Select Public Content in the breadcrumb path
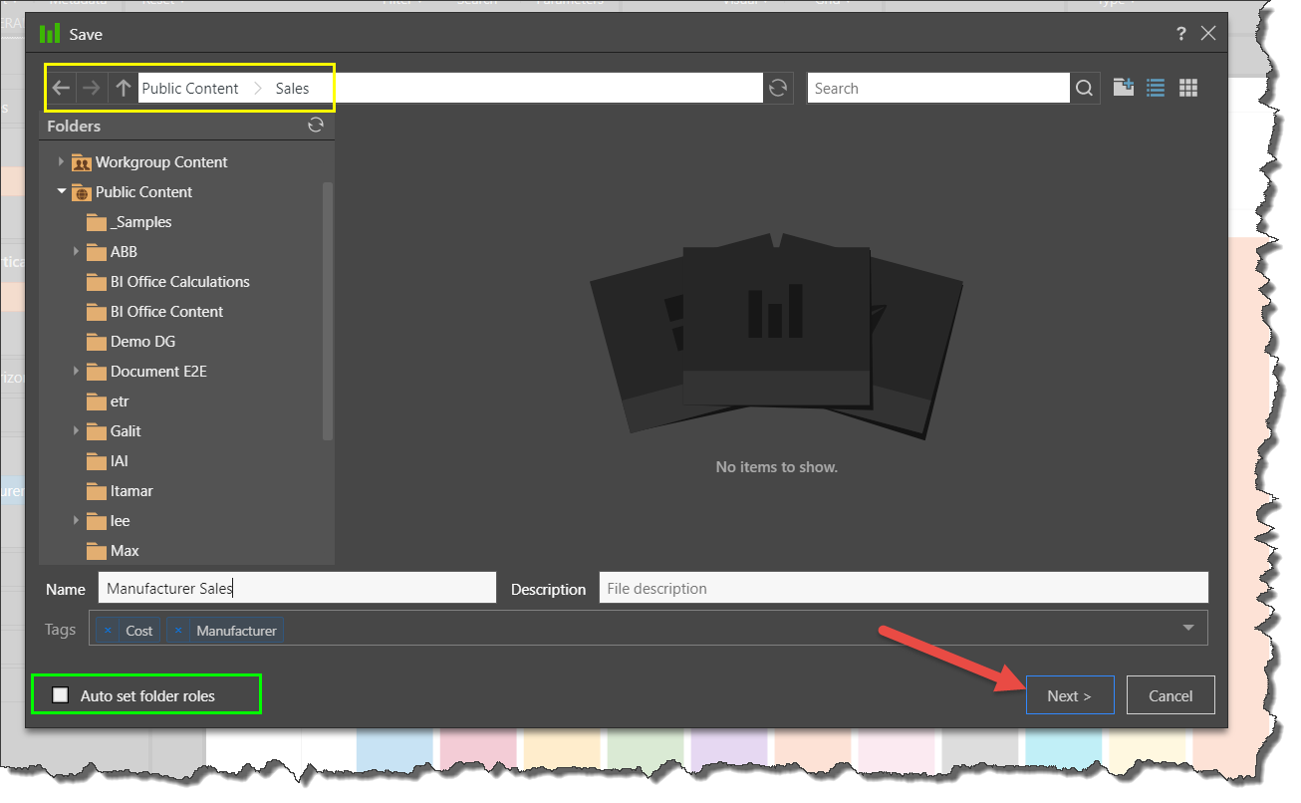This screenshot has height=803, width=1301. click(190, 89)
